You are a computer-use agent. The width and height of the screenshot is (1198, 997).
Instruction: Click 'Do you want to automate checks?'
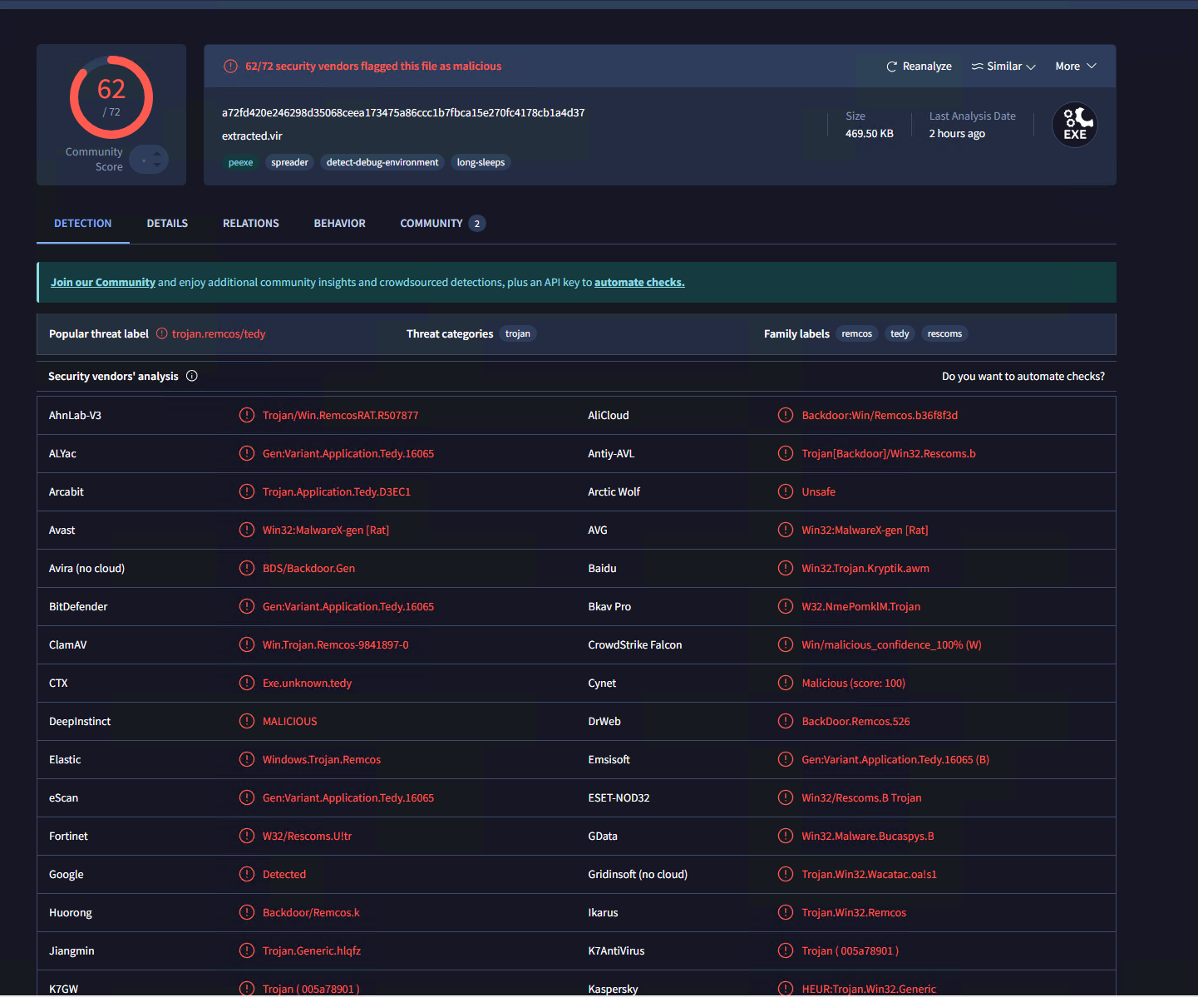click(1023, 377)
